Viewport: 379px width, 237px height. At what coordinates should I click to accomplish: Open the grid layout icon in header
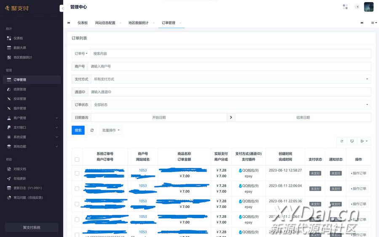(x=345, y=7)
